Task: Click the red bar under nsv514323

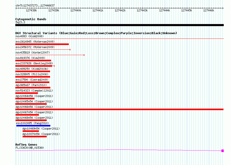Action: pos(26,93)
